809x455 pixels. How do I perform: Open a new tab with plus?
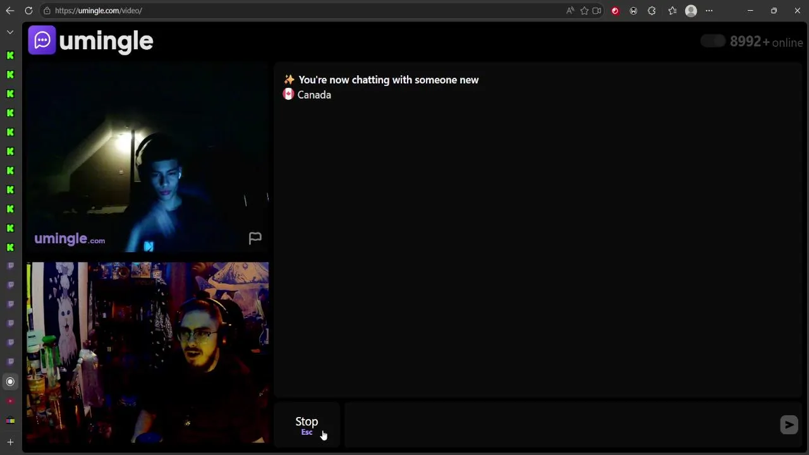(x=10, y=442)
